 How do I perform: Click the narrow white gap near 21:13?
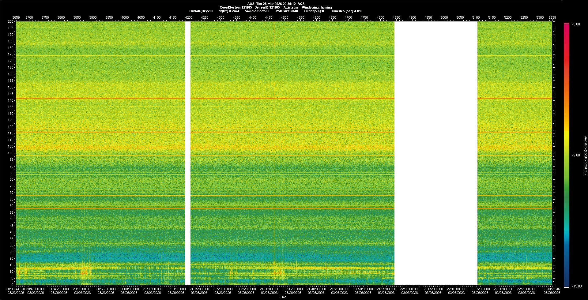click(188, 153)
